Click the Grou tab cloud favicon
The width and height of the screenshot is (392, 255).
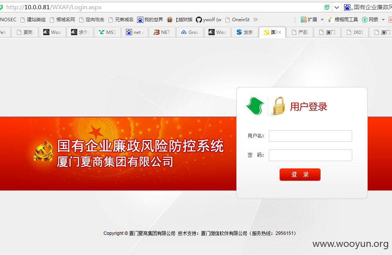tap(184, 32)
